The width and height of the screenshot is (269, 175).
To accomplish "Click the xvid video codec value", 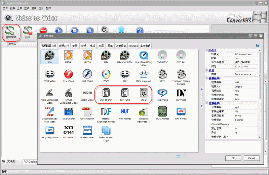I will pyautogui.click(x=237, y=82).
